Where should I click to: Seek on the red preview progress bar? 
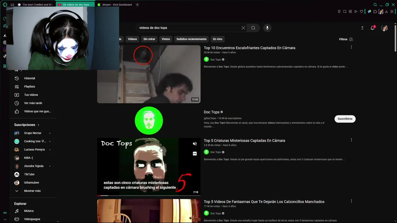[149, 195]
